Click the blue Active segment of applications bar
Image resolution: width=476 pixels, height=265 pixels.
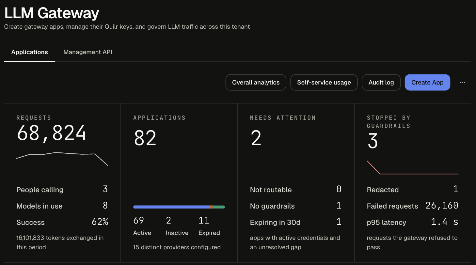pyautogui.click(x=172, y=207)
